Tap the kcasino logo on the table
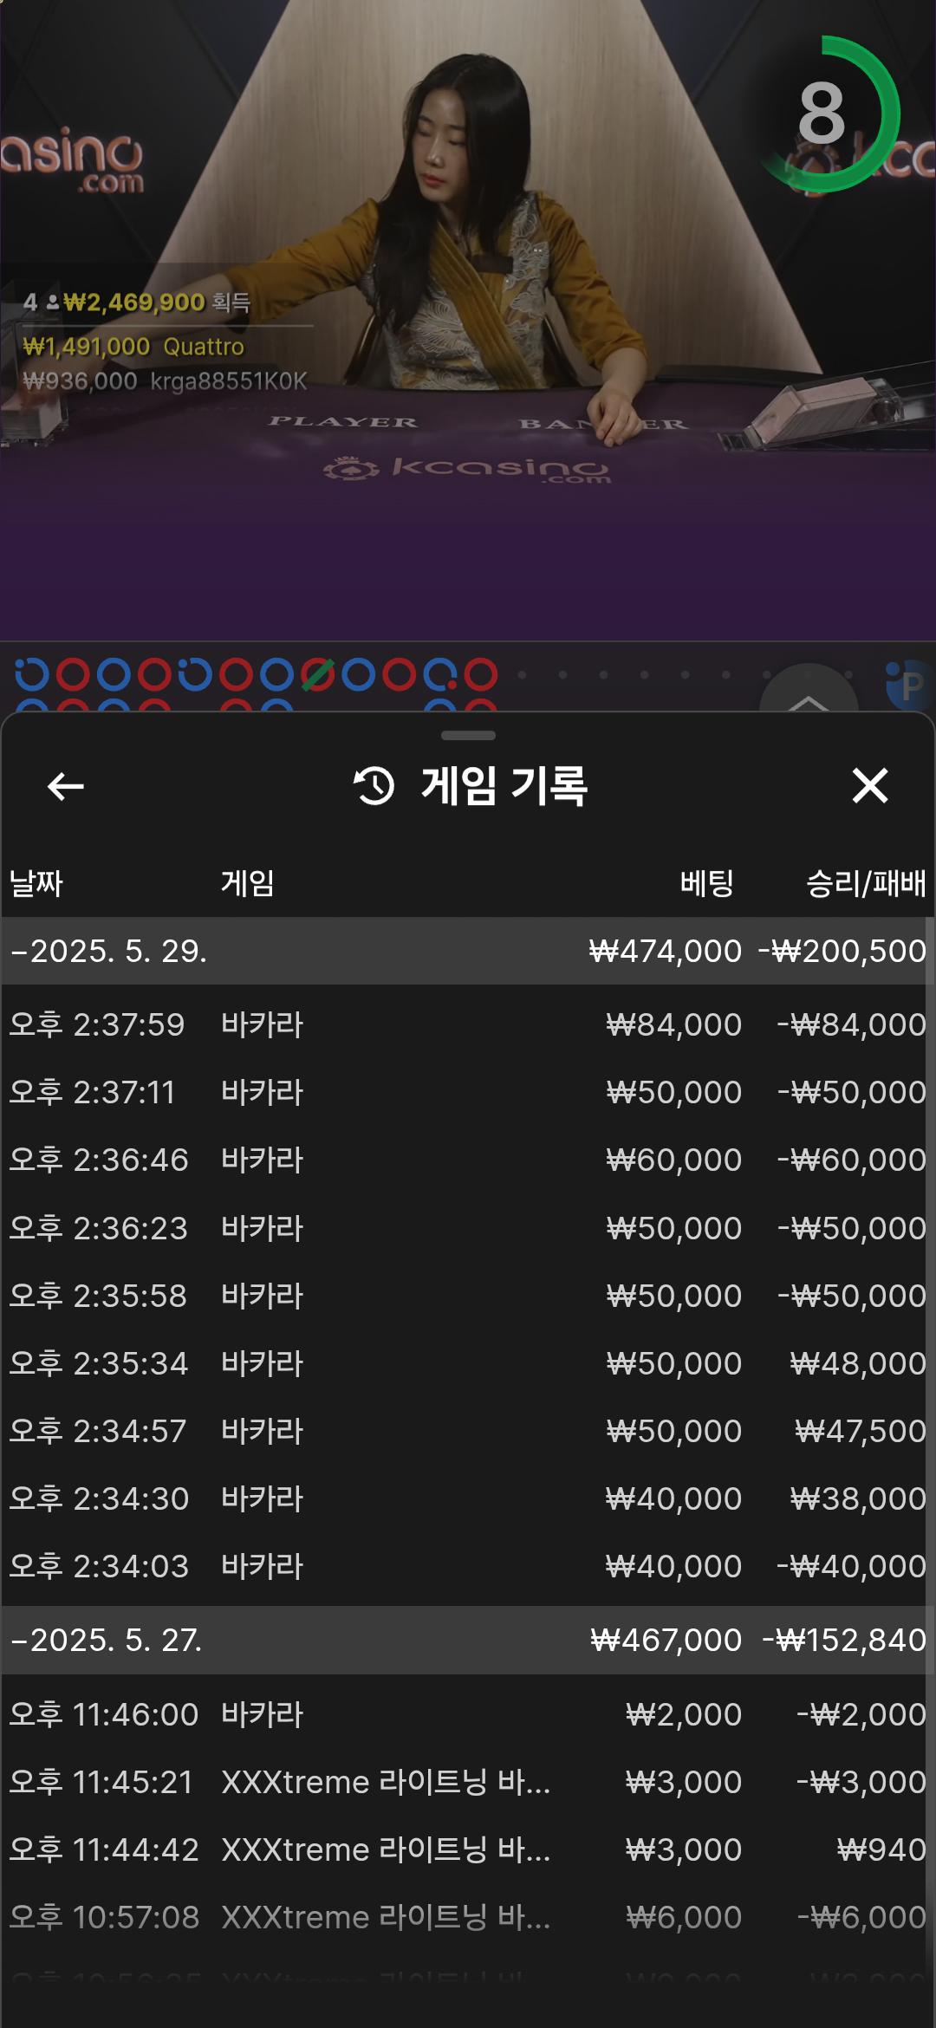936x2028 pixels. (468, 469)
